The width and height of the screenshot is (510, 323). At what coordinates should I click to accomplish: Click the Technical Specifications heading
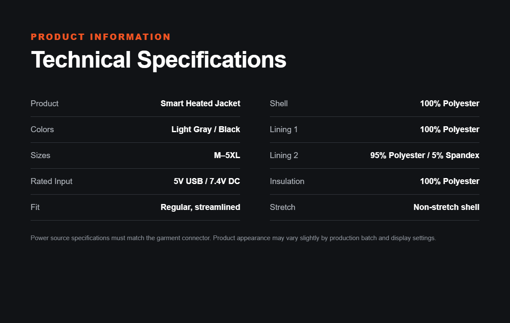click(159, 59)
